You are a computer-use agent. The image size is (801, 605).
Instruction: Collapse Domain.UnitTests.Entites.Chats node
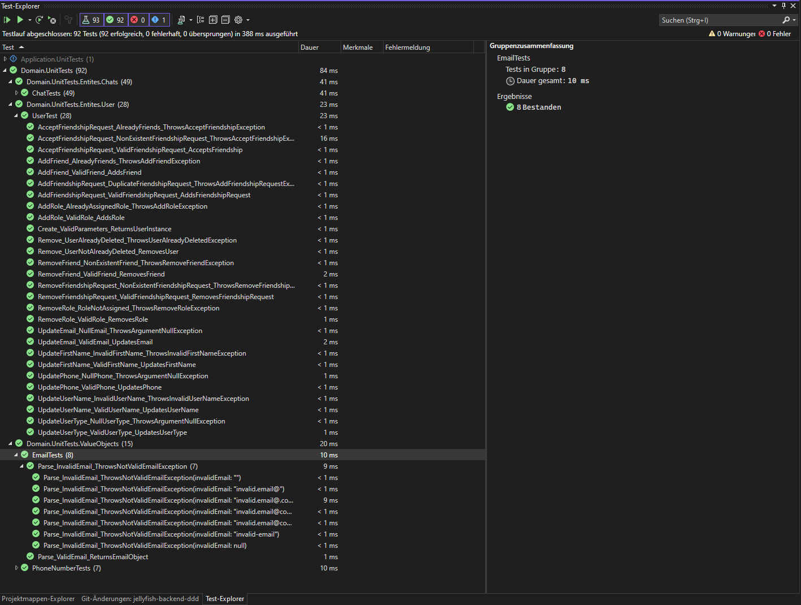(x=11, y=81)
